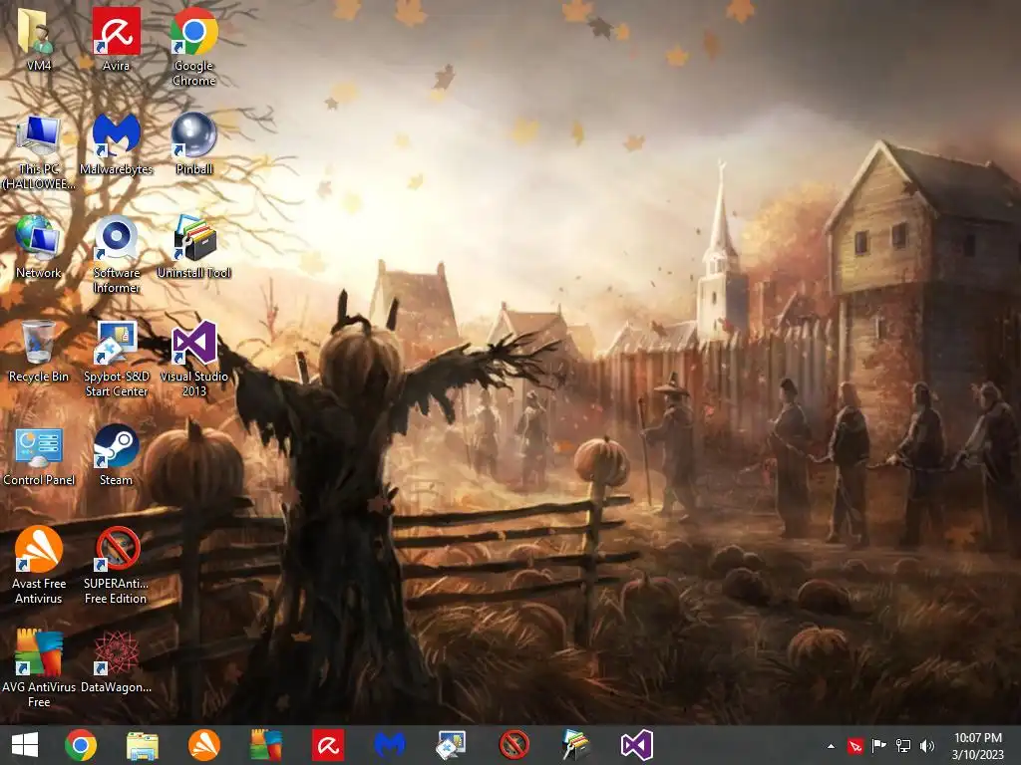Screen dimensions: 1021x765
Task: Open Avira from the taskbar
Action: (328, 745)
